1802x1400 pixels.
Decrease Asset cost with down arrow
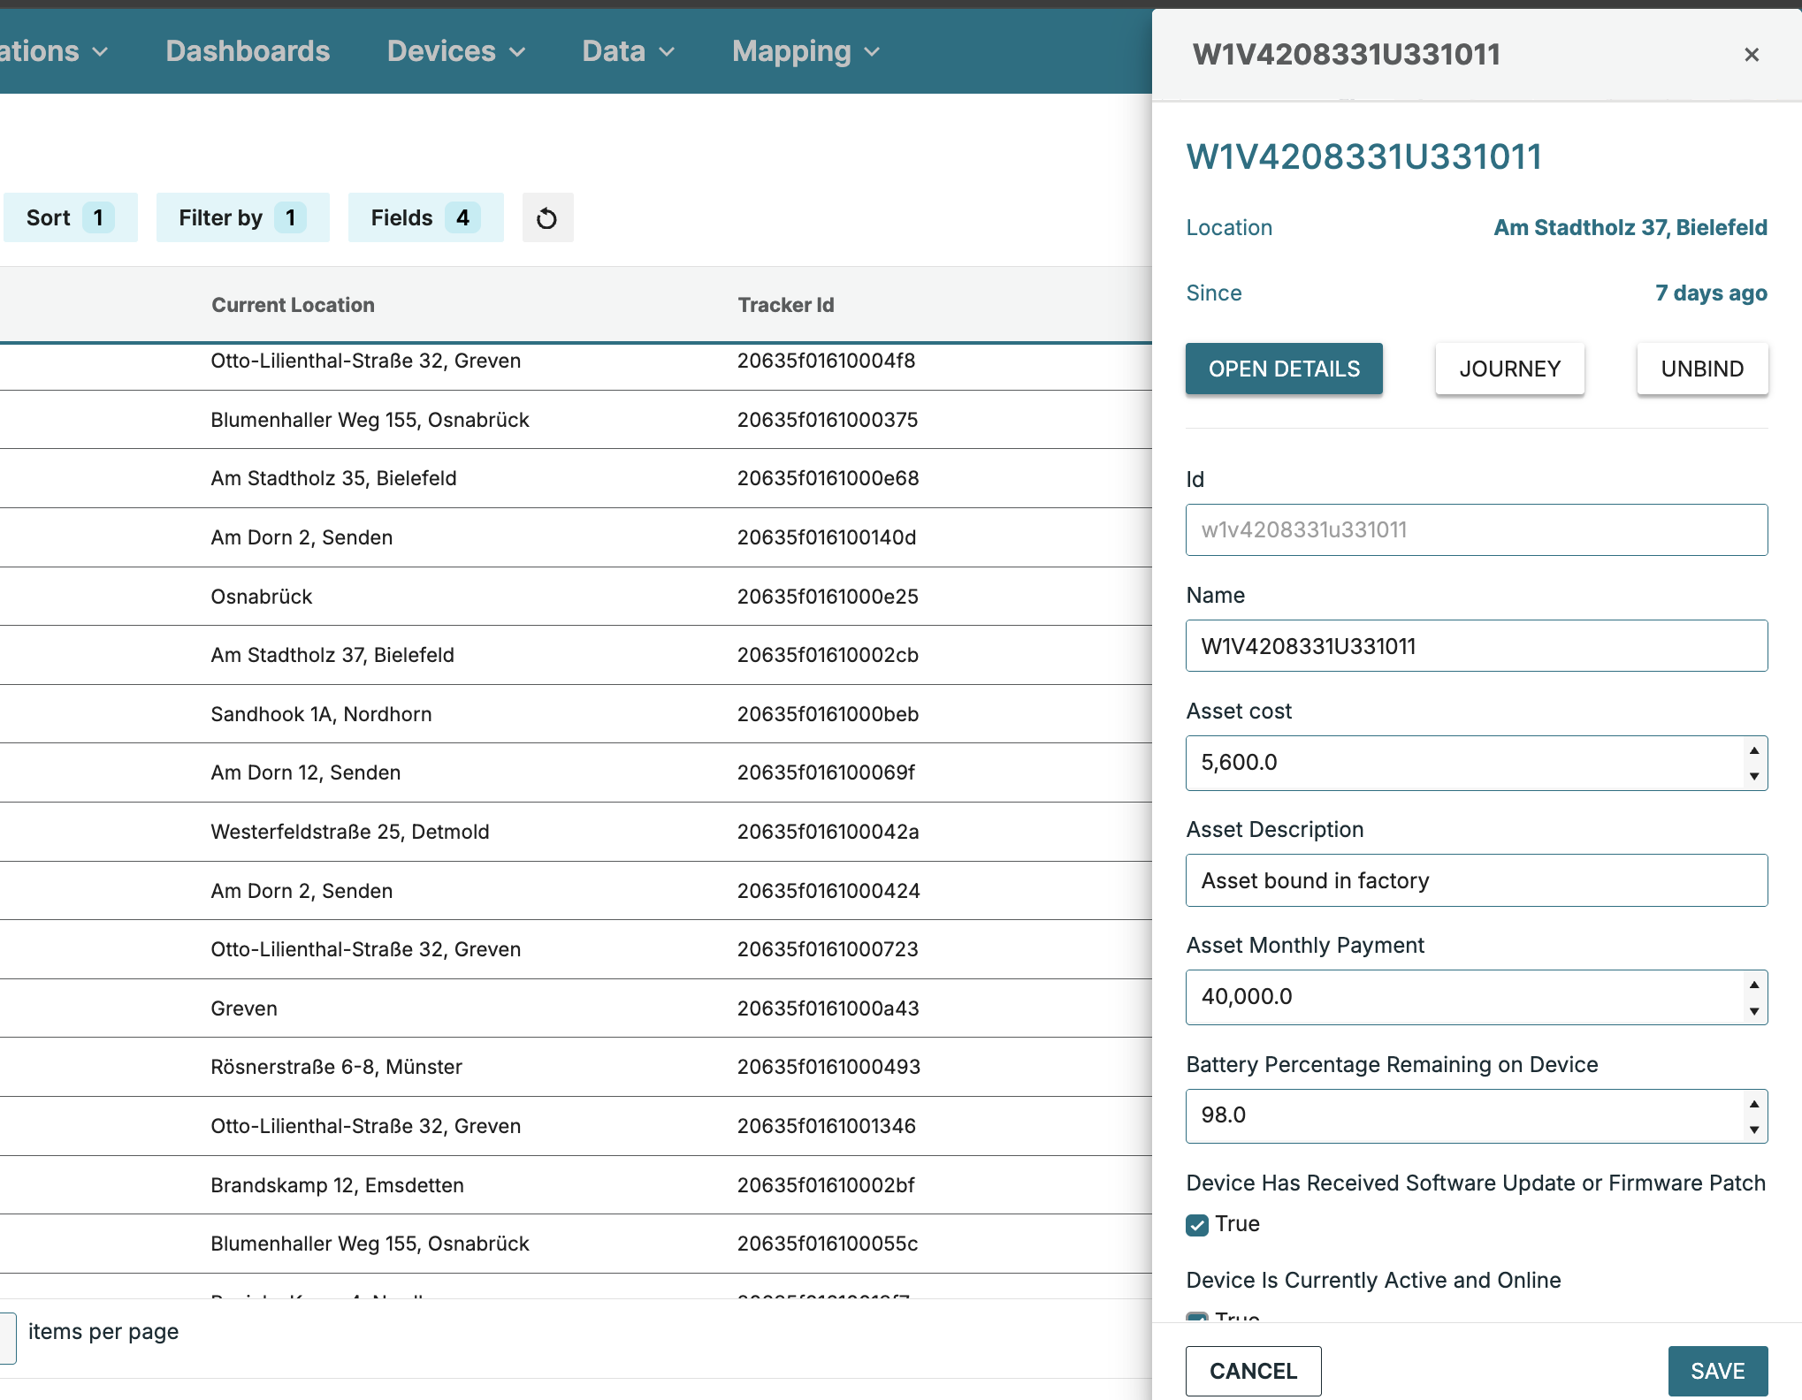tap(1753, 776)
